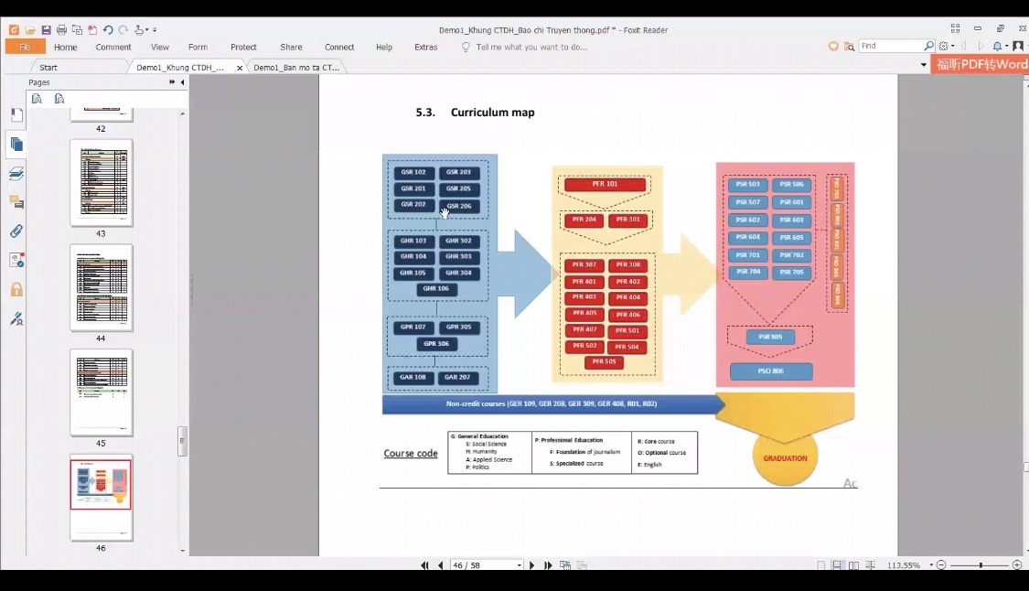This screenshot has width=1029, height=591.
Task: Expand the quick access toolbar customization arrow
Action: [155, 30]
